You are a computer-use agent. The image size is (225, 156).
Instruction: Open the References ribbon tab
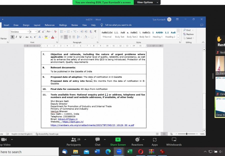[49, 25]
